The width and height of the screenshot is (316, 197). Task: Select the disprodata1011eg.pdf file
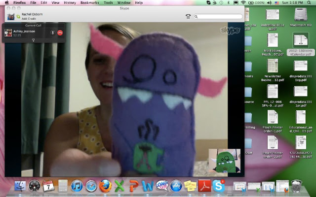[301, 70]
